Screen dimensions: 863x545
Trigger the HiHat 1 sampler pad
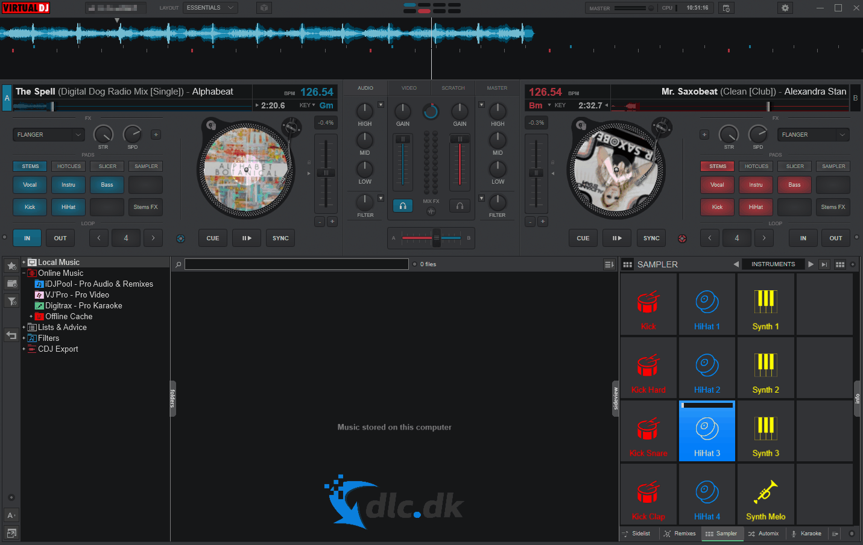click(x=707, y=304)
